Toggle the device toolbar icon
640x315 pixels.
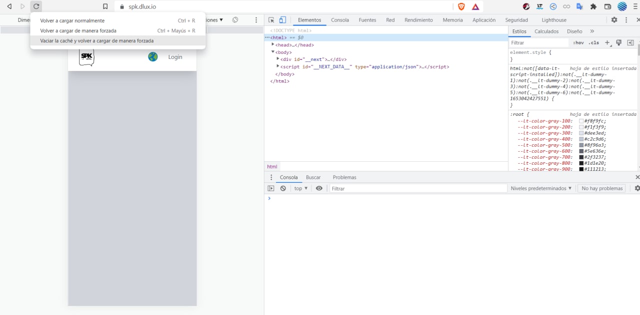282,20
